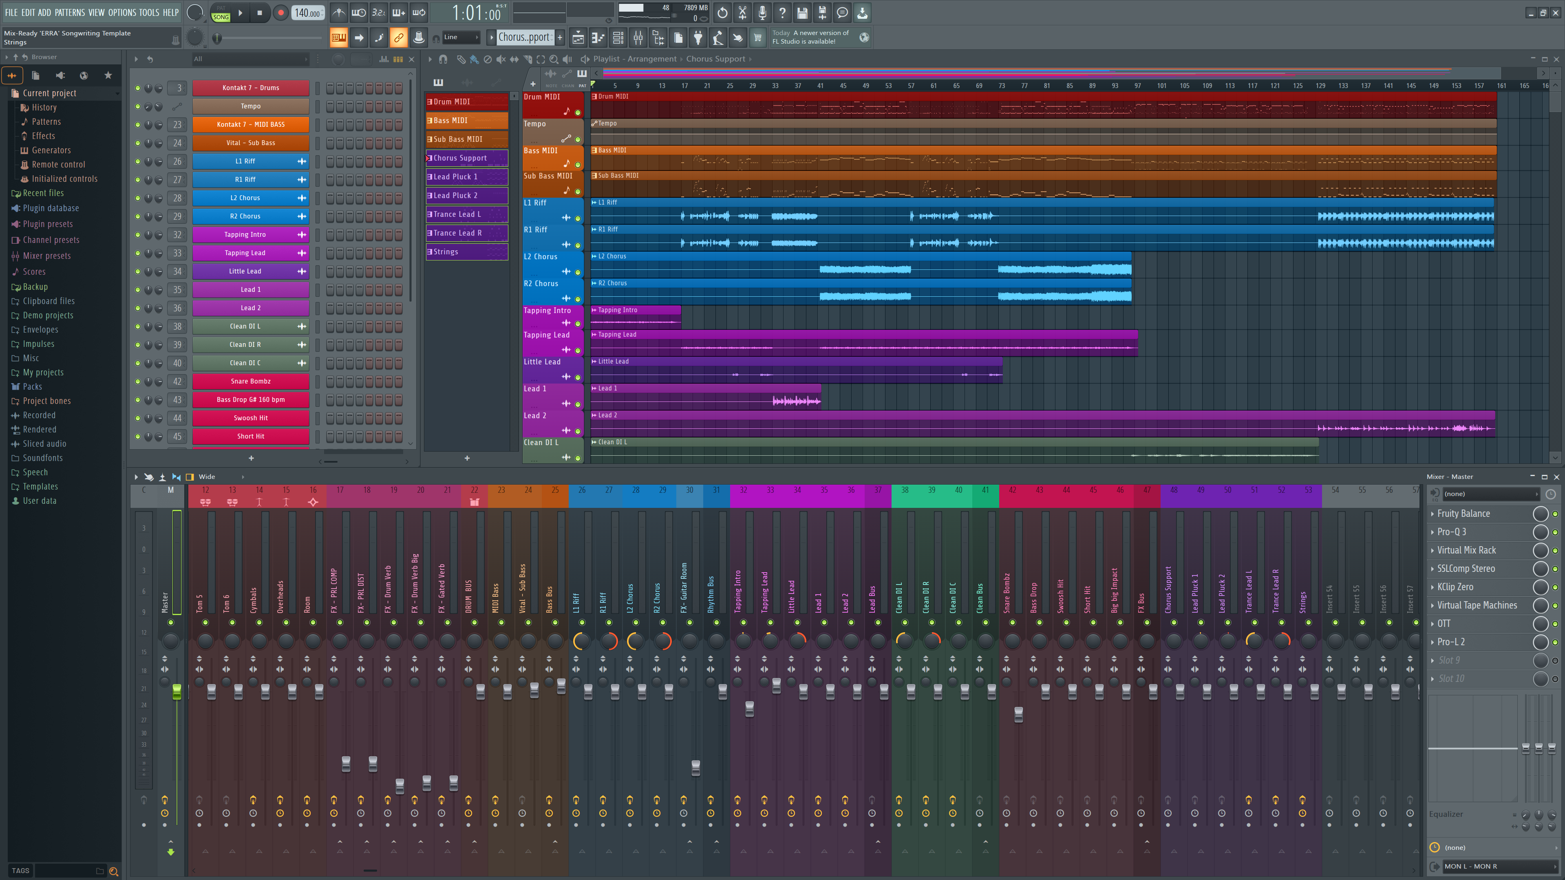Click the transport Record button

pyautogui.click(x=280, y=13)
